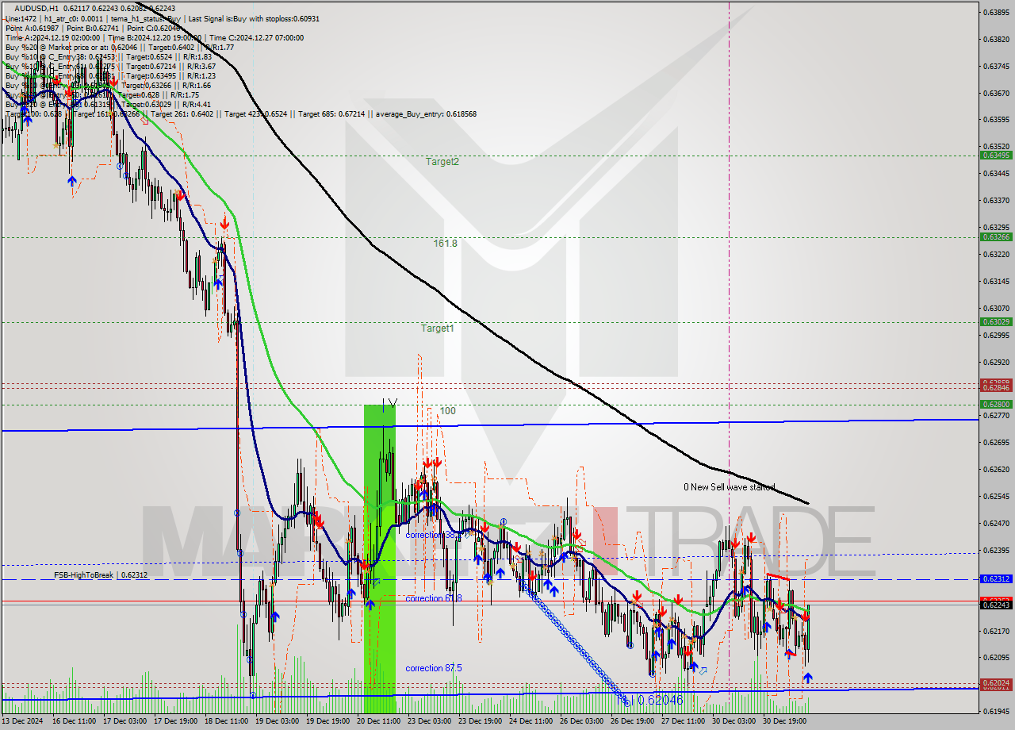Click the '0 New Sell wave started' label
1015x730 pixels.
coord(729,487)
